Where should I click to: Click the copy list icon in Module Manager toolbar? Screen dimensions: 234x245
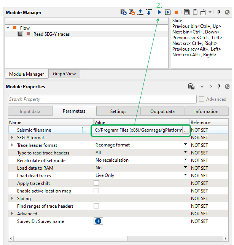pyautogui.click(x=186, y=13)
